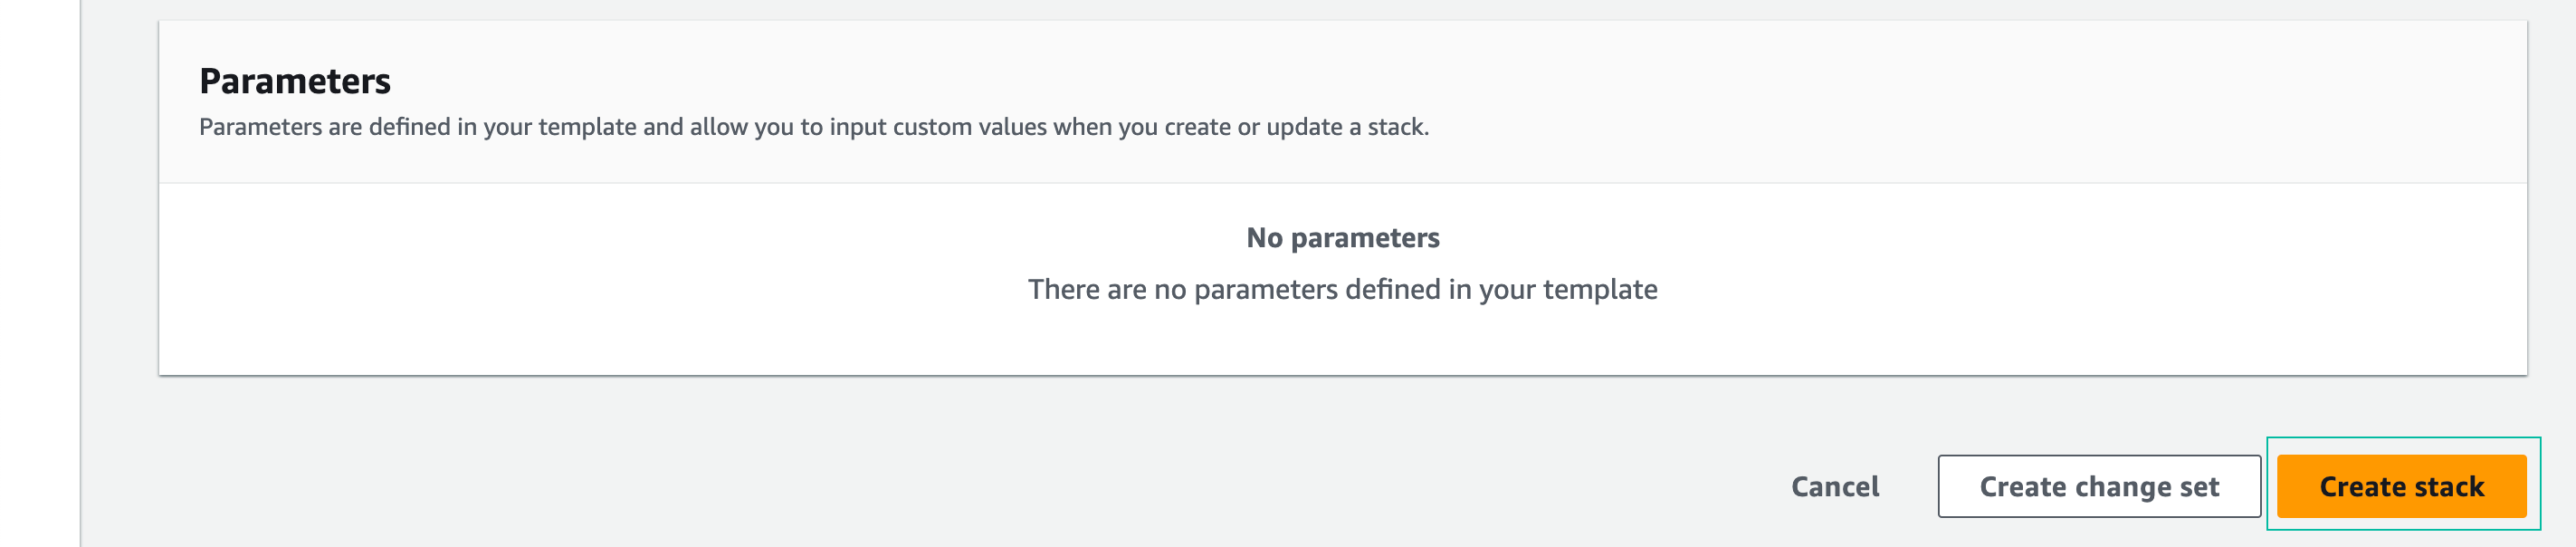Select the bold 'No parameters' message title
Viewport: 2576px width, 547px height.
point(1342,238)
